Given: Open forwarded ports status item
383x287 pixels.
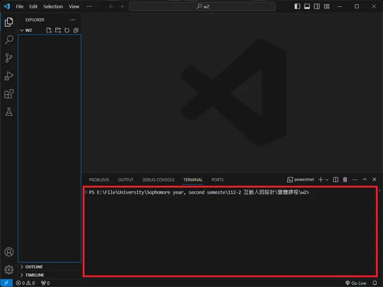Looking at the screenshot, I should pos(46,283).
